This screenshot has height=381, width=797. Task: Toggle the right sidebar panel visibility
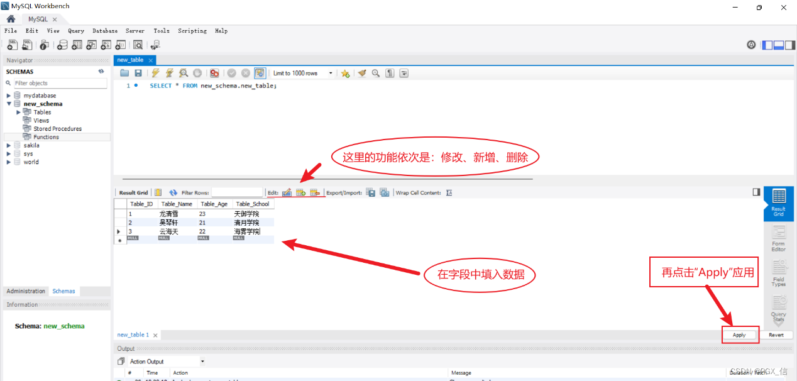tap(790, 45)
